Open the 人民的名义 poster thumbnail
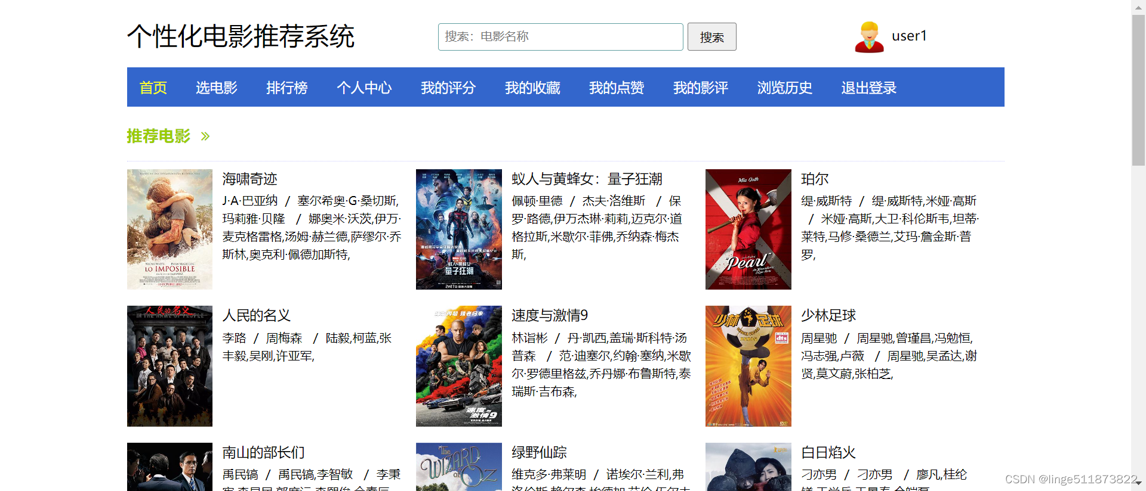This screenshot has height=491, width=1146. 170,366
